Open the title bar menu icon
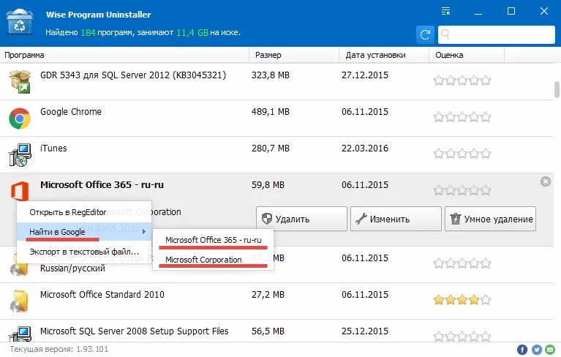 [445, 11]
